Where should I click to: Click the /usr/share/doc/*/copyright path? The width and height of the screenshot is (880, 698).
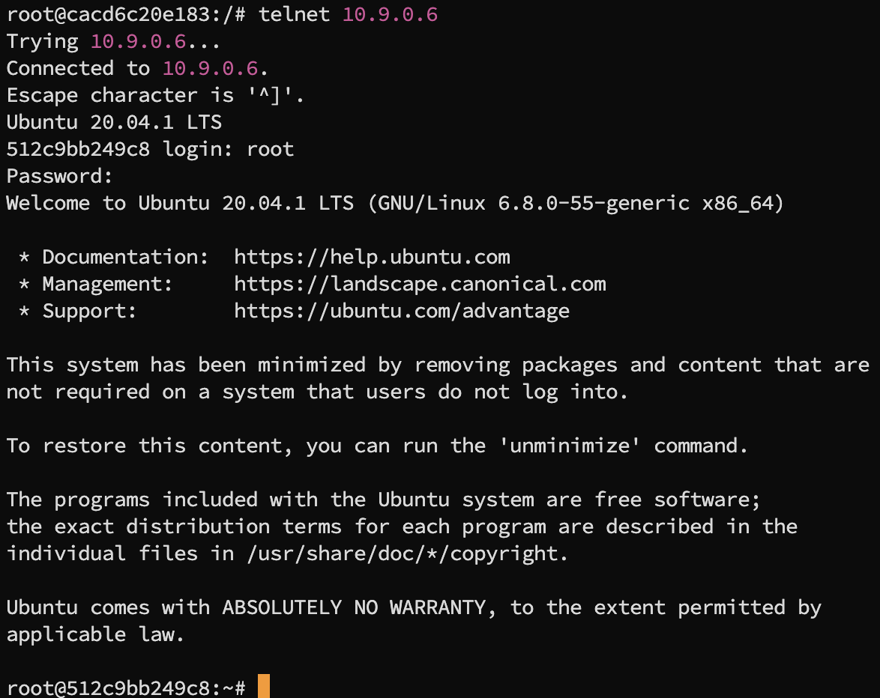[x=408, y=554]
